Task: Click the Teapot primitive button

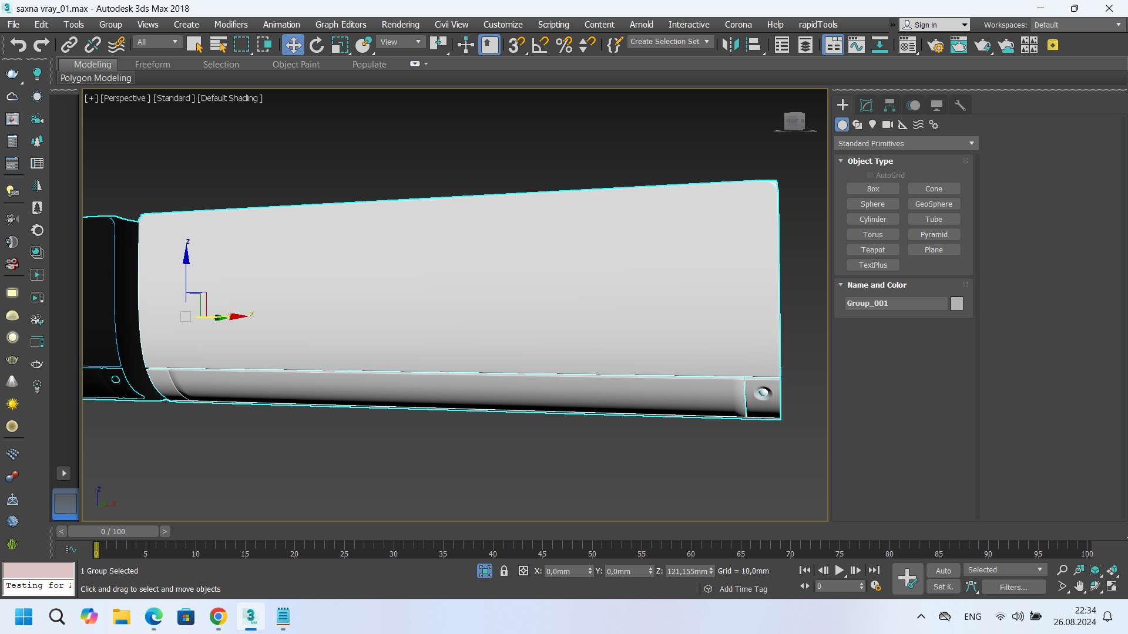Action: tap(872, 250)
